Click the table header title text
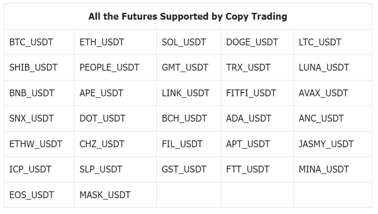Viewport: 378px width, 214px height. pyautogui.click(x=188, y=17)
